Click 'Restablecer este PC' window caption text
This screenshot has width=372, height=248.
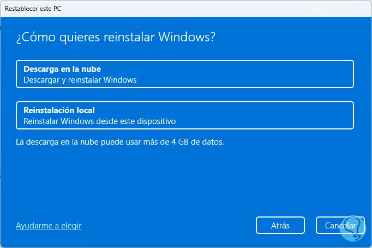[33, 9]
